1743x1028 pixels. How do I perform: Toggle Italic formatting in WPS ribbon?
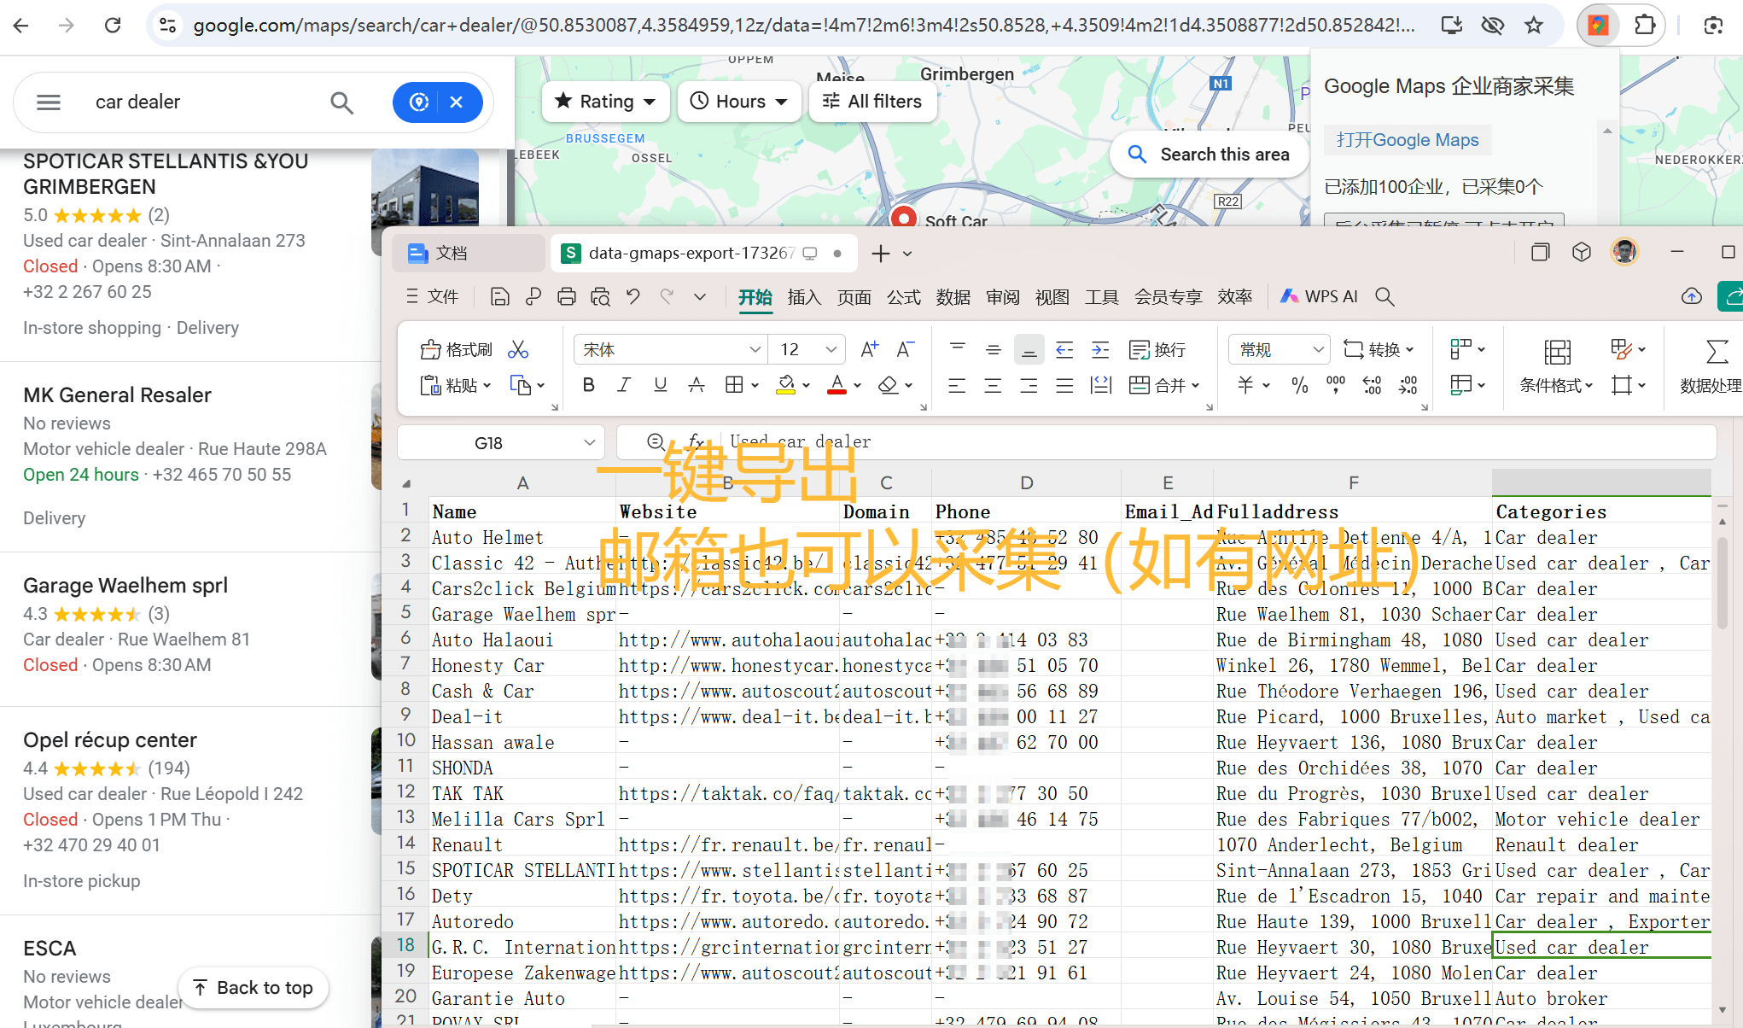click(x=624, y=385)
